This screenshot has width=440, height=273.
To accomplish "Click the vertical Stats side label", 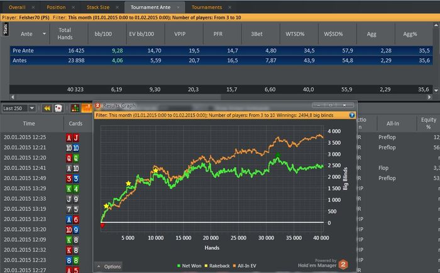I will pos(5,29).
